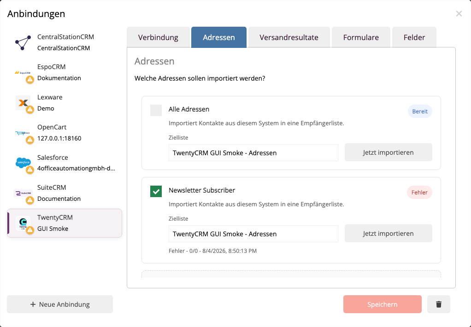Uncheck the Newsletter Subscriber checkbox

[156, 191]
